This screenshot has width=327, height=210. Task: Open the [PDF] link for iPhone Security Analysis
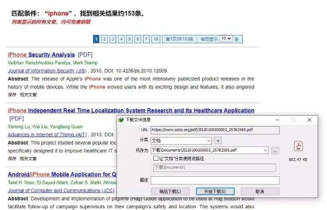tap(85, 55)
